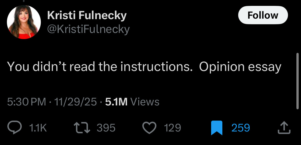This screenshot has height=145, width=301.
Task: Click the 129 likes count
Action: coord(173,128)
